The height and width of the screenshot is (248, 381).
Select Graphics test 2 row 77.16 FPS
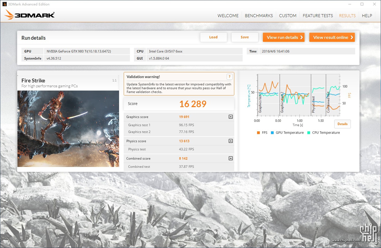(179, 132)
